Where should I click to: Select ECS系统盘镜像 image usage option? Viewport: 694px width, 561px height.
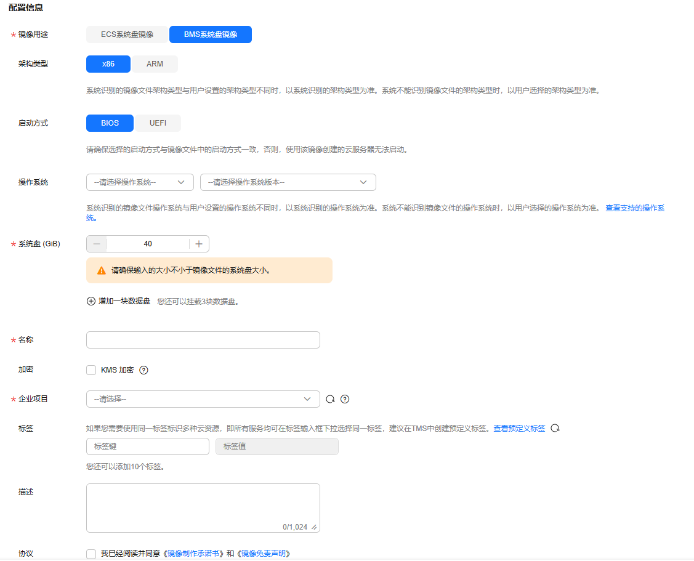[x=127, y=34]
